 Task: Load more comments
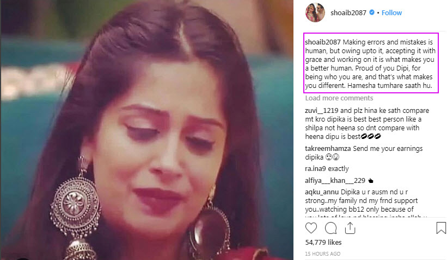click(339, 98)
